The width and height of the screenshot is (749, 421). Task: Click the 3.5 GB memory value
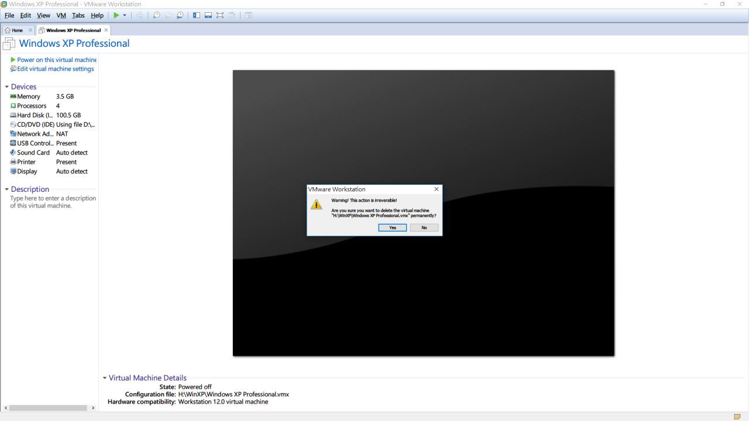[65, 96]
